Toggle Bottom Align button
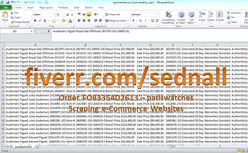 point(89,14)
